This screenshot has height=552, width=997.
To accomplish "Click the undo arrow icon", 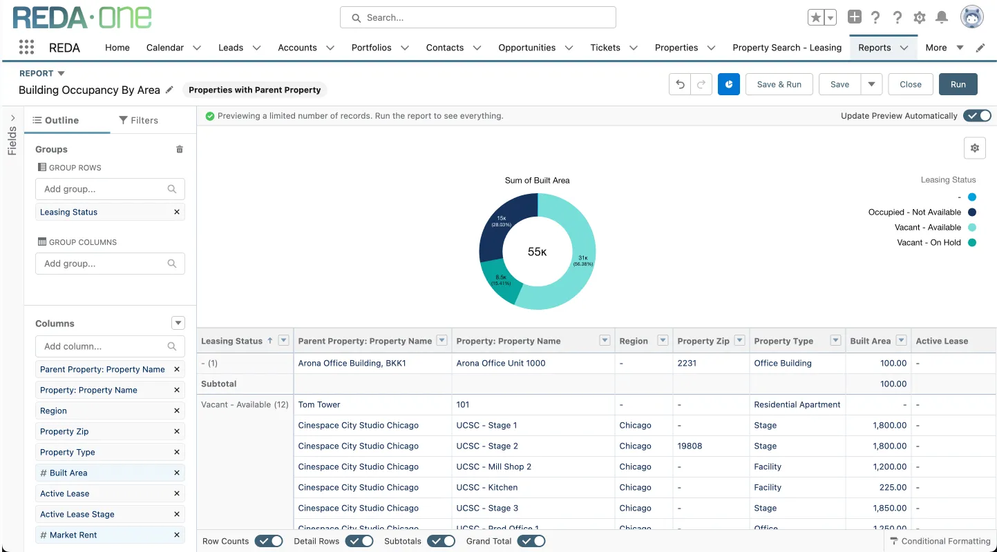I will (679, 83).
